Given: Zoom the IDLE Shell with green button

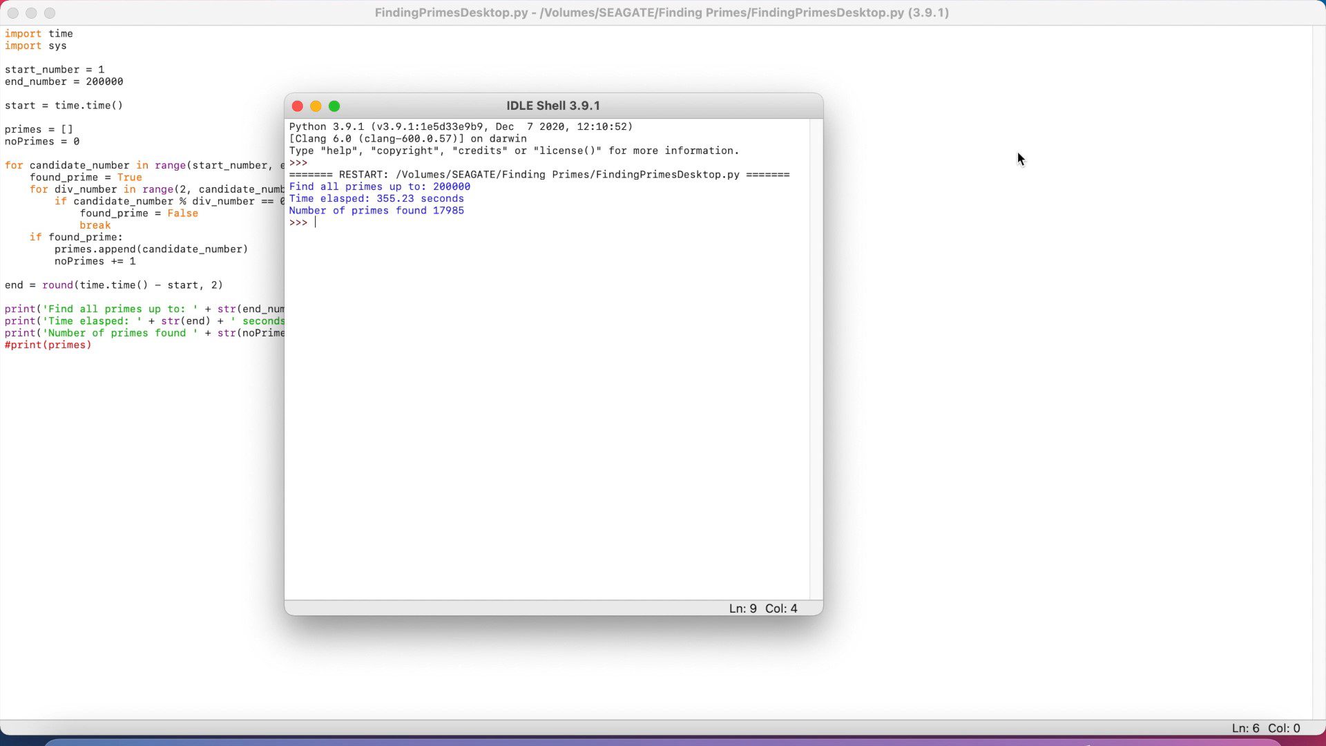Looking at the screenshot, I should point(334,106).
